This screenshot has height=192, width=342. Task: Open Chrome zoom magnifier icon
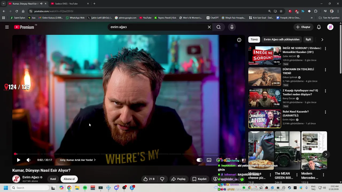coord(270,11)
